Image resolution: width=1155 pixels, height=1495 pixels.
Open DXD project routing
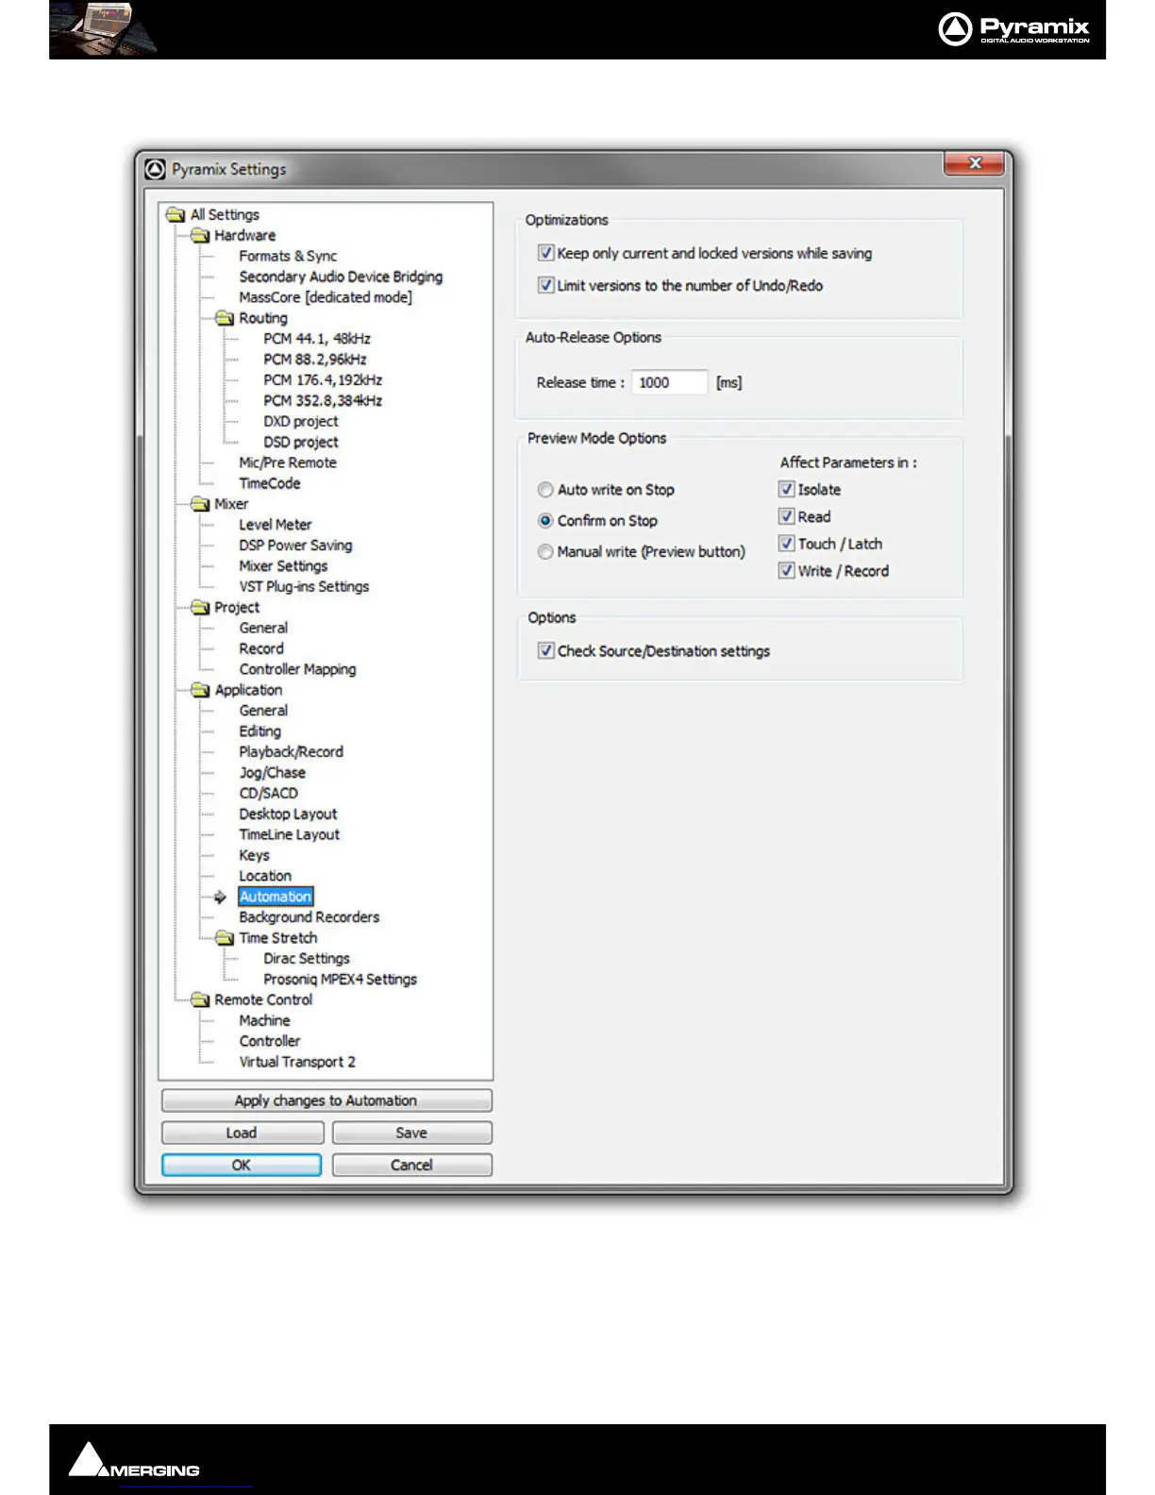tap(301, 422)
